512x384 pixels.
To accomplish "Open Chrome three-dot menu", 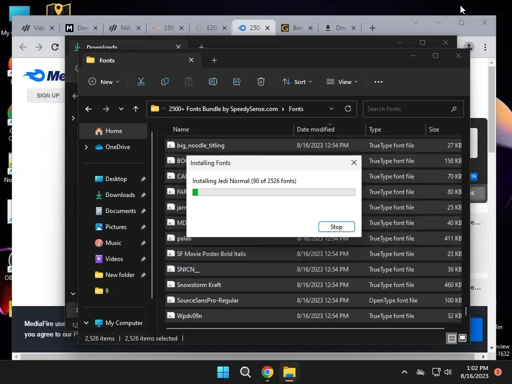I will click(x=485, y=47).
